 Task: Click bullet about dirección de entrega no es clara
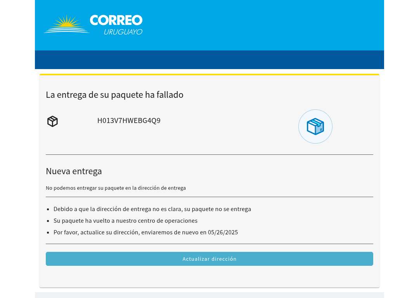tap(152, 209)
